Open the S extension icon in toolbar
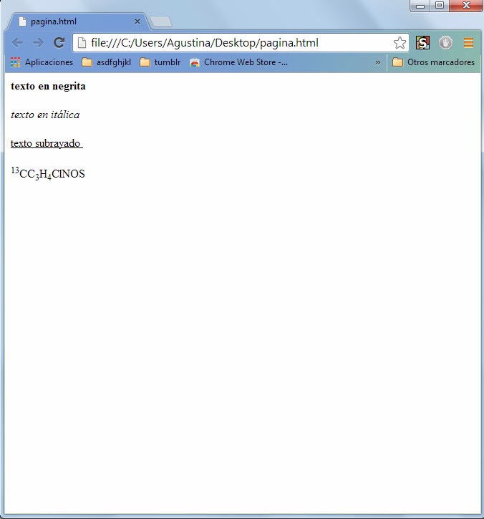This screenshot has width=484, height=519. (422, 43)
